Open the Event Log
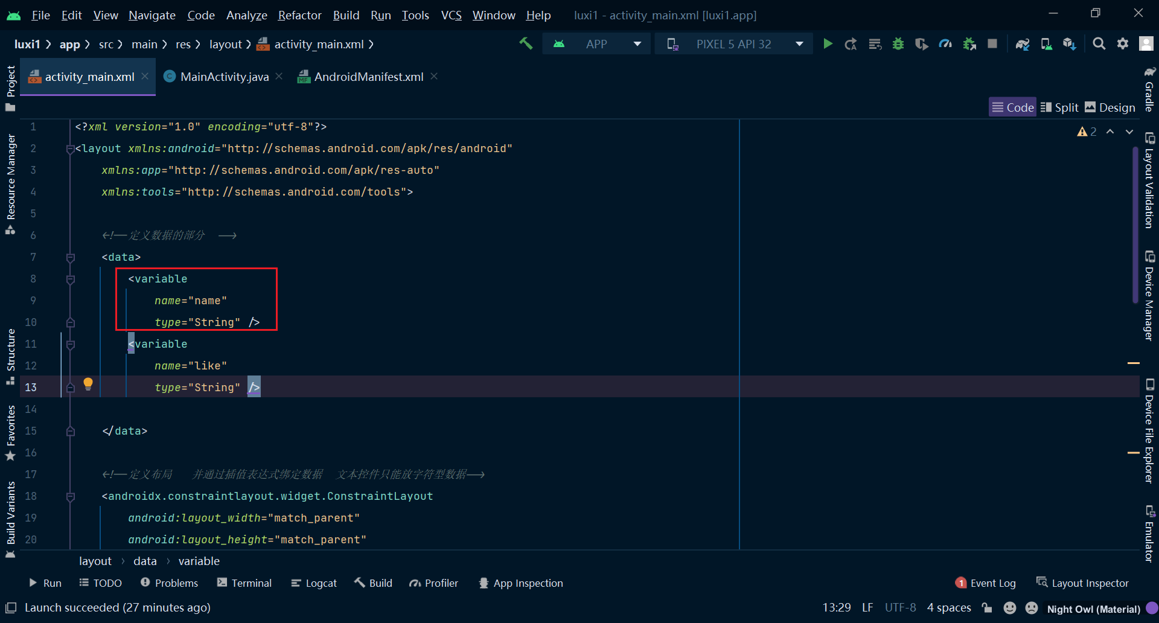 986,583
